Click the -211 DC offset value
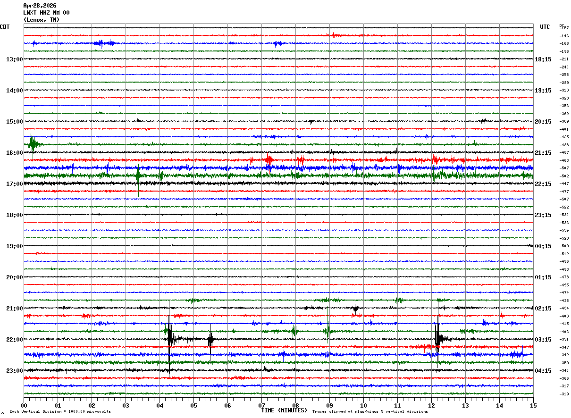The height and width of the screenshot is (418, 571). (x=564, y=59)
